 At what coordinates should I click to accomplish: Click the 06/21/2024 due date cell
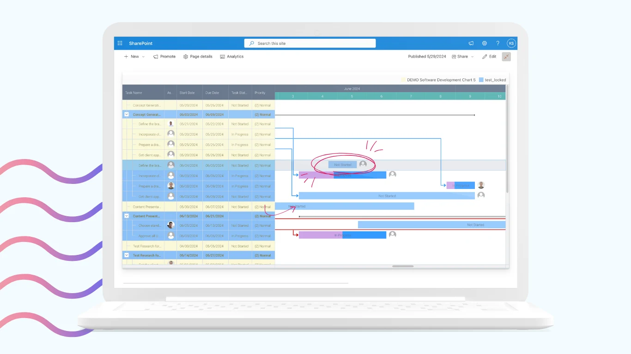coord(214,216)
